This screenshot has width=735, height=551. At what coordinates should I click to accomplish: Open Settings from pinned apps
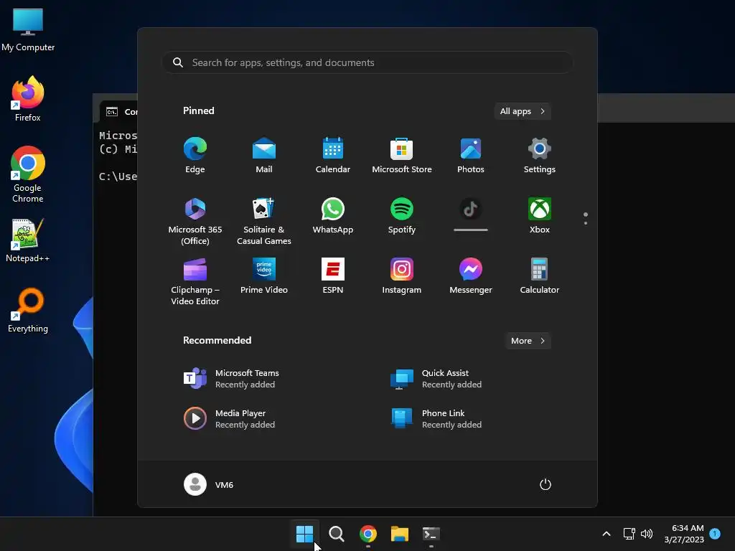coord(540,155)
